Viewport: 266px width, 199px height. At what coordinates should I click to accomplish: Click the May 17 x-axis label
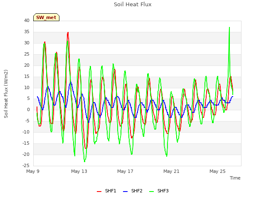pos(125,171)
